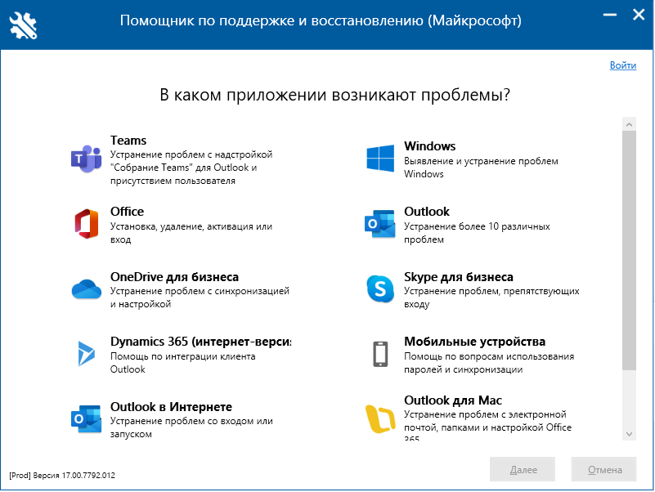Image resolution: width=655 pixels, height=492 pixels.
Task: Click description 'Помощь по вопросам использования паролей'
Action: 489,363
